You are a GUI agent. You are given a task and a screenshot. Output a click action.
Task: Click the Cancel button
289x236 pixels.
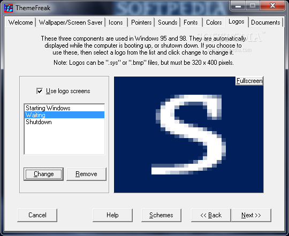tap(37, 215)
